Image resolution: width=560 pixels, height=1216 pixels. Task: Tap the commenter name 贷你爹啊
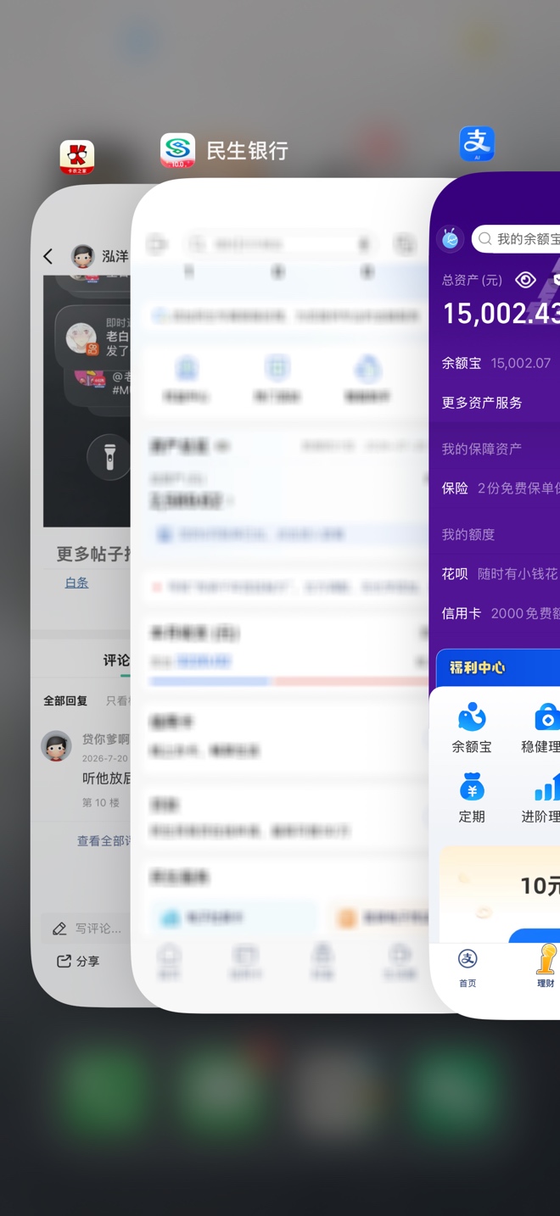(106, 739)
